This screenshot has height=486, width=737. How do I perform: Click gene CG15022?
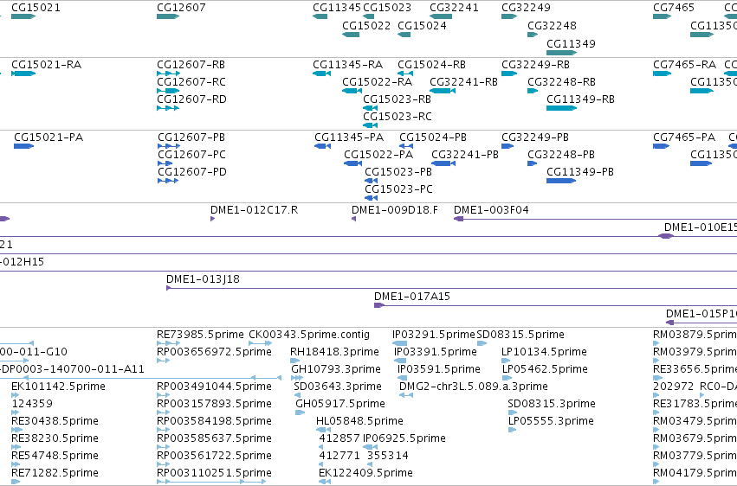point(351,35)
